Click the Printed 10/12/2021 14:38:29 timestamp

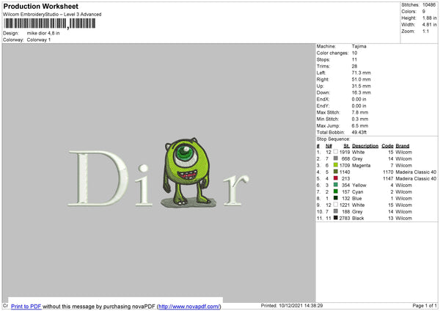[x=292, y=305]
